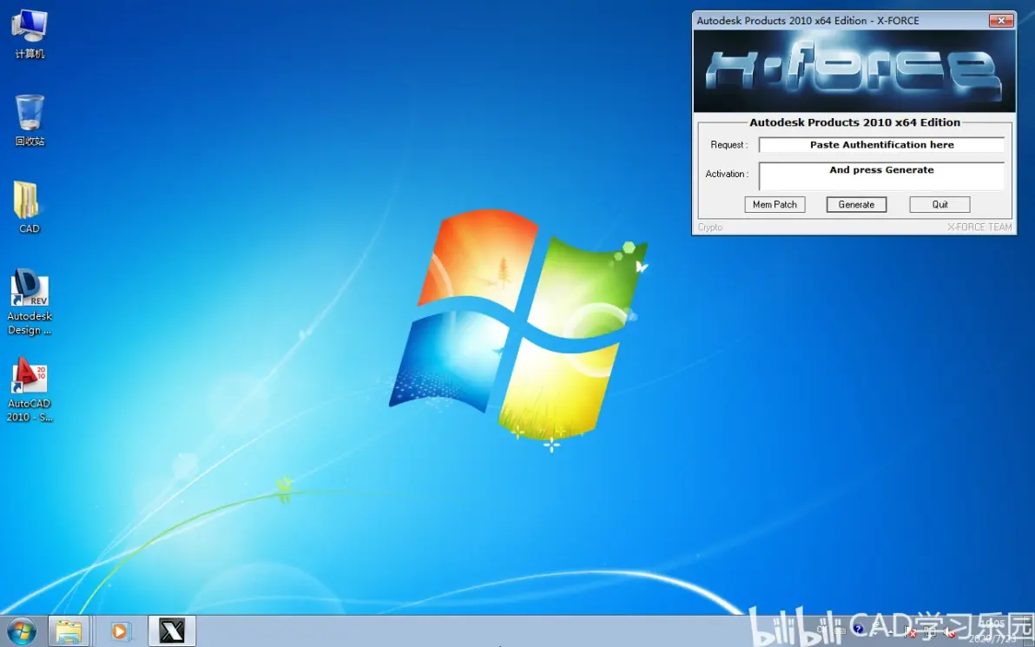Launch the media player taskbar icon
Viewport: 1035px width, 647px height.
[120, 632]
